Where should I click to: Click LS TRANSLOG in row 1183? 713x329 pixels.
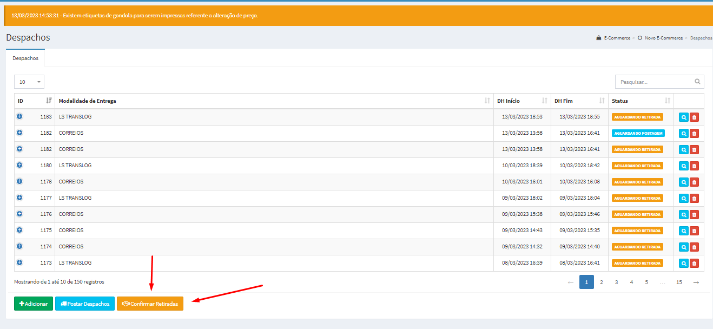75,117
